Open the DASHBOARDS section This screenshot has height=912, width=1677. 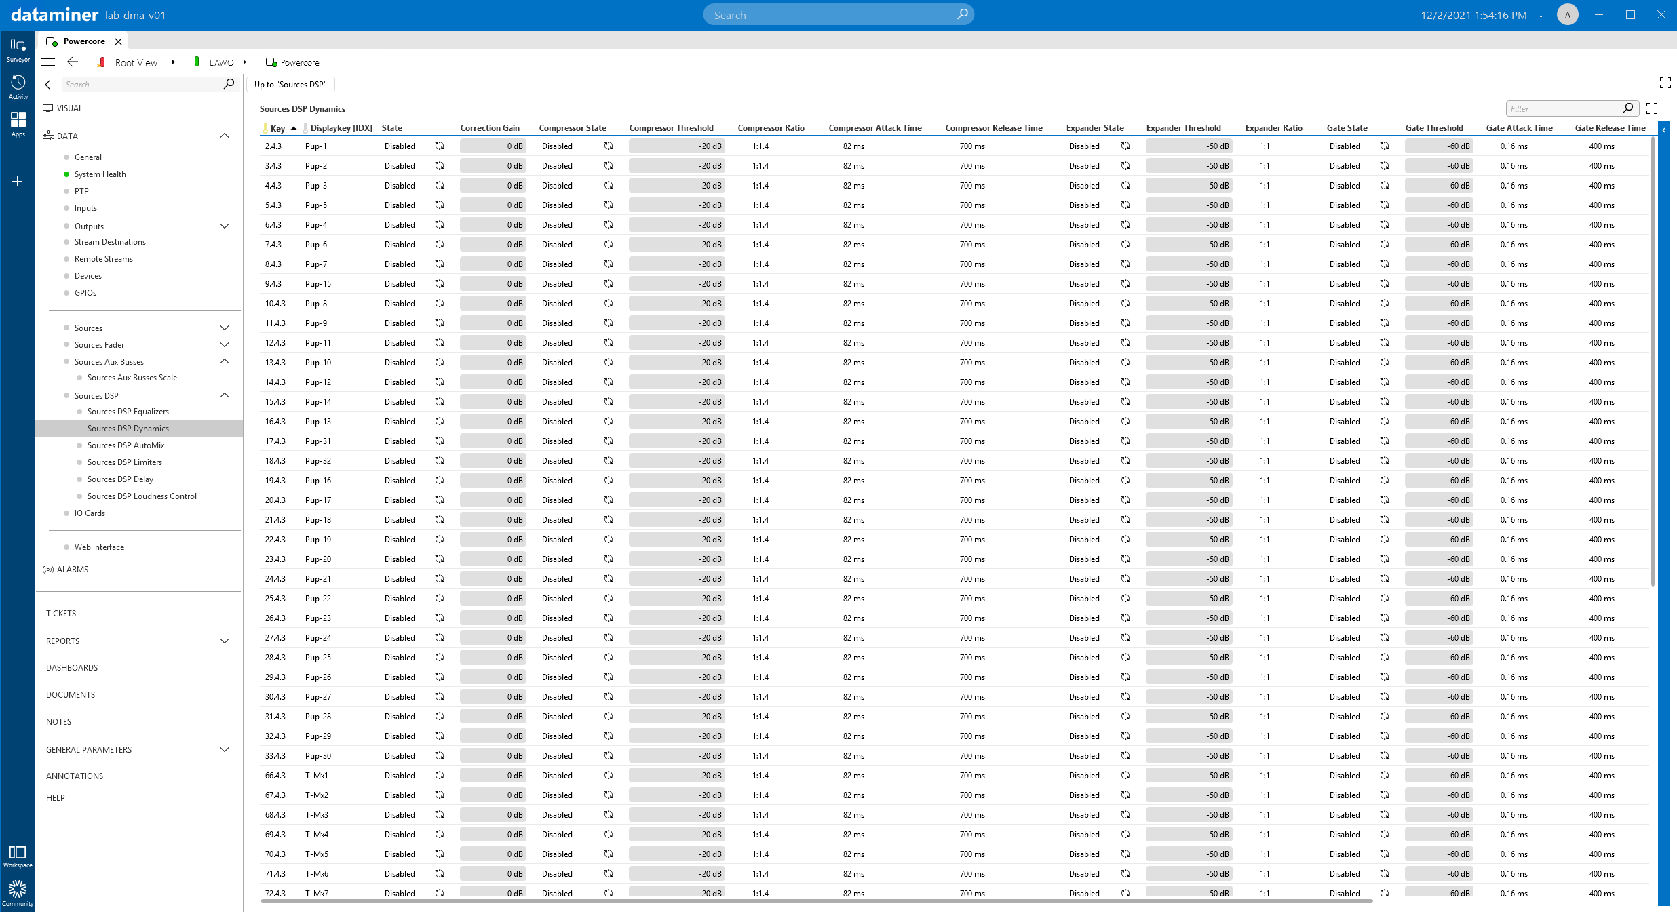(72, 667)
